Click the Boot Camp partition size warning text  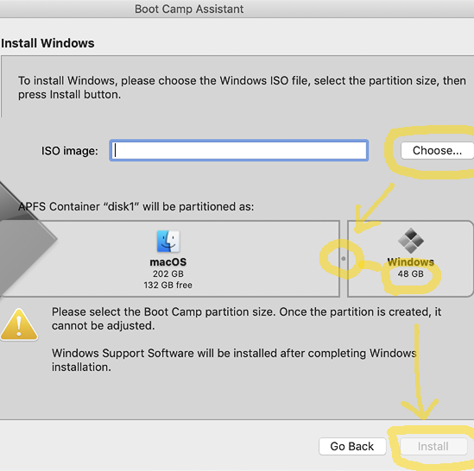247,318
